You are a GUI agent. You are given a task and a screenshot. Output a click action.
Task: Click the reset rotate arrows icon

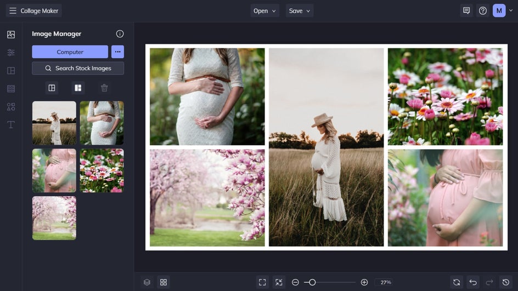pyautogui.click(x=457, y=282)
